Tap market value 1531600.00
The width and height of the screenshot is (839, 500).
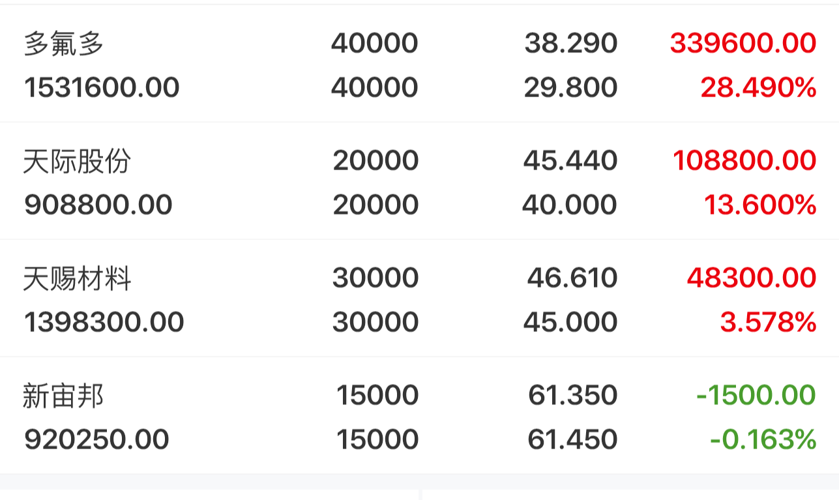102,87
